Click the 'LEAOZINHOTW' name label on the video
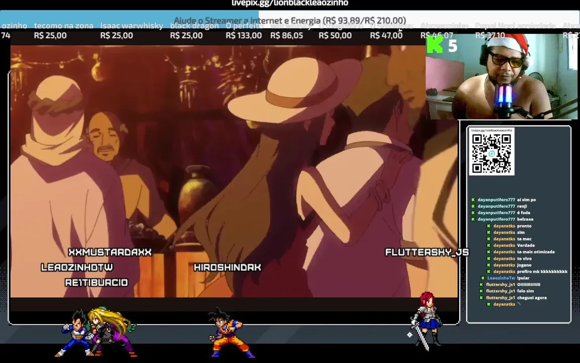The height and width of the screenshot is (363, 580). (x=77, y=267)
